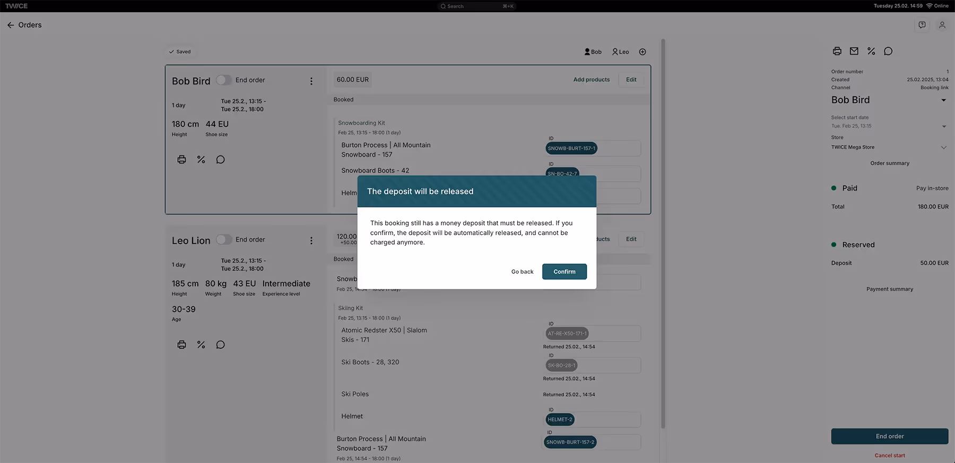Select AT-RE-X50-171-1 ID tag

(x=567, y=333)
